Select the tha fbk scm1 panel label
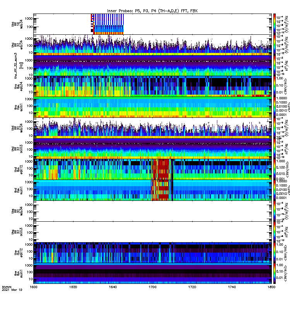The image size is (290, 309). 18,107
